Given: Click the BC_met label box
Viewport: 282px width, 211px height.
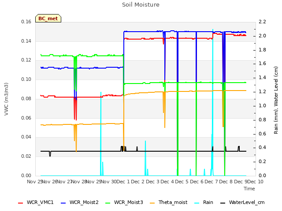Looking at the screenshot, I should pyautogui.click(x=48, y=18).
